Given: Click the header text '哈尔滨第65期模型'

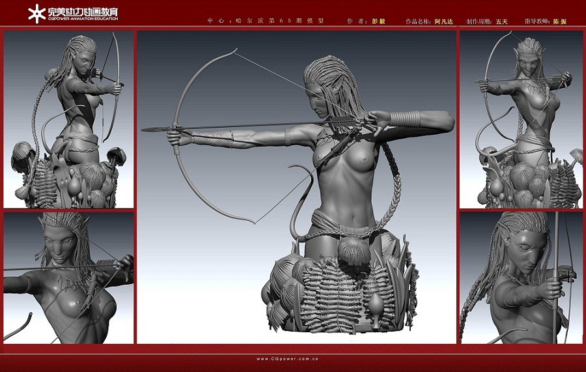Looking at the screenshot, I should click(x=280, y=21).
